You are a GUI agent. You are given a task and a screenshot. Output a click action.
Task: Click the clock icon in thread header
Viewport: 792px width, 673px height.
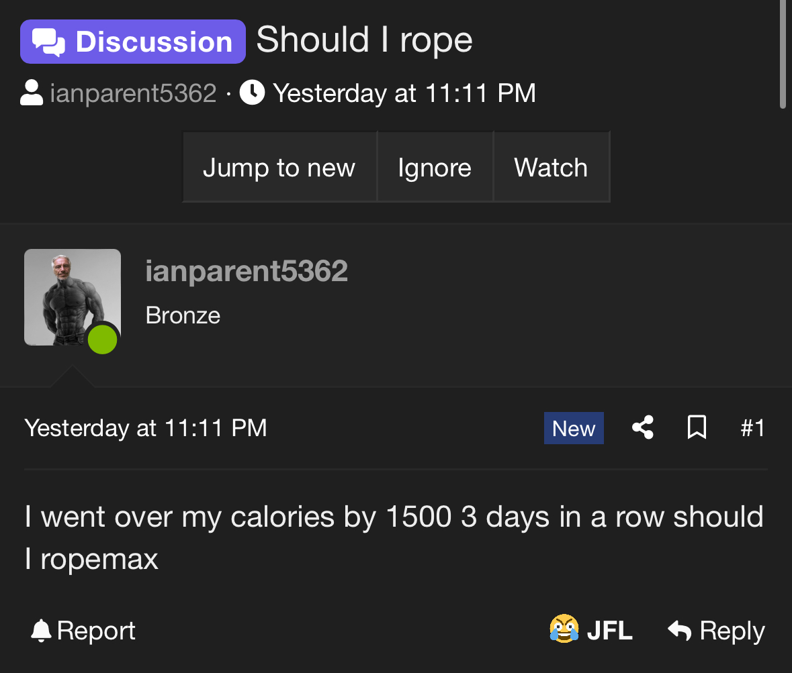pyautogui.click(x=252, y=93)
